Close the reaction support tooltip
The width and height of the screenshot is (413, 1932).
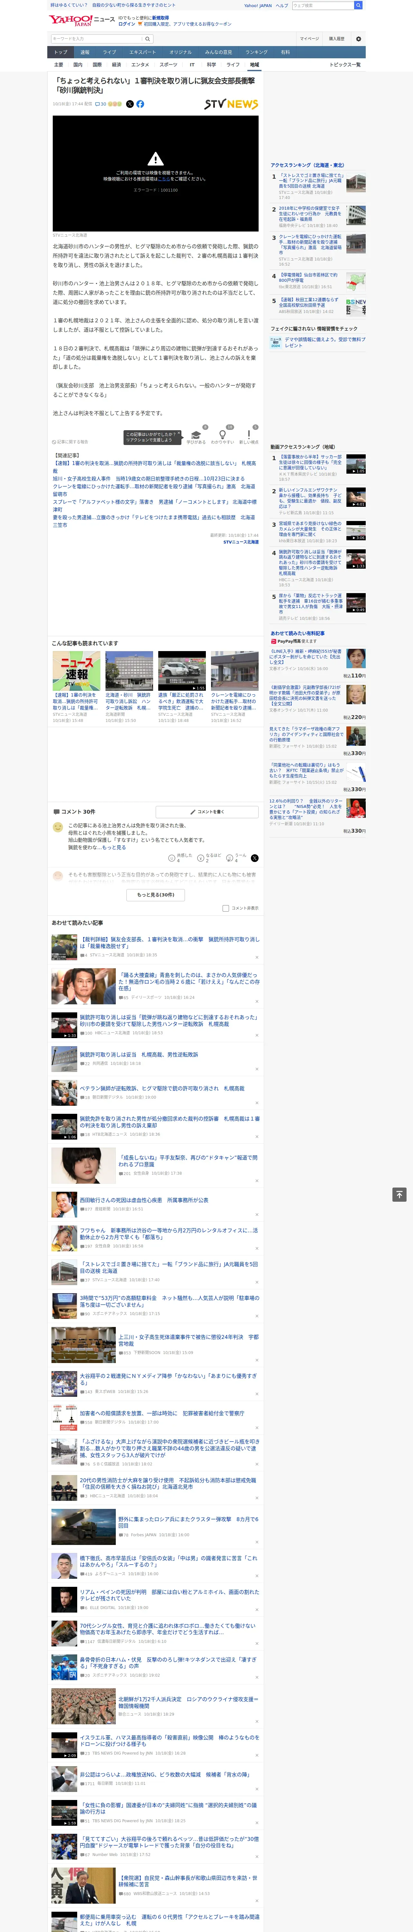point(179,433)
